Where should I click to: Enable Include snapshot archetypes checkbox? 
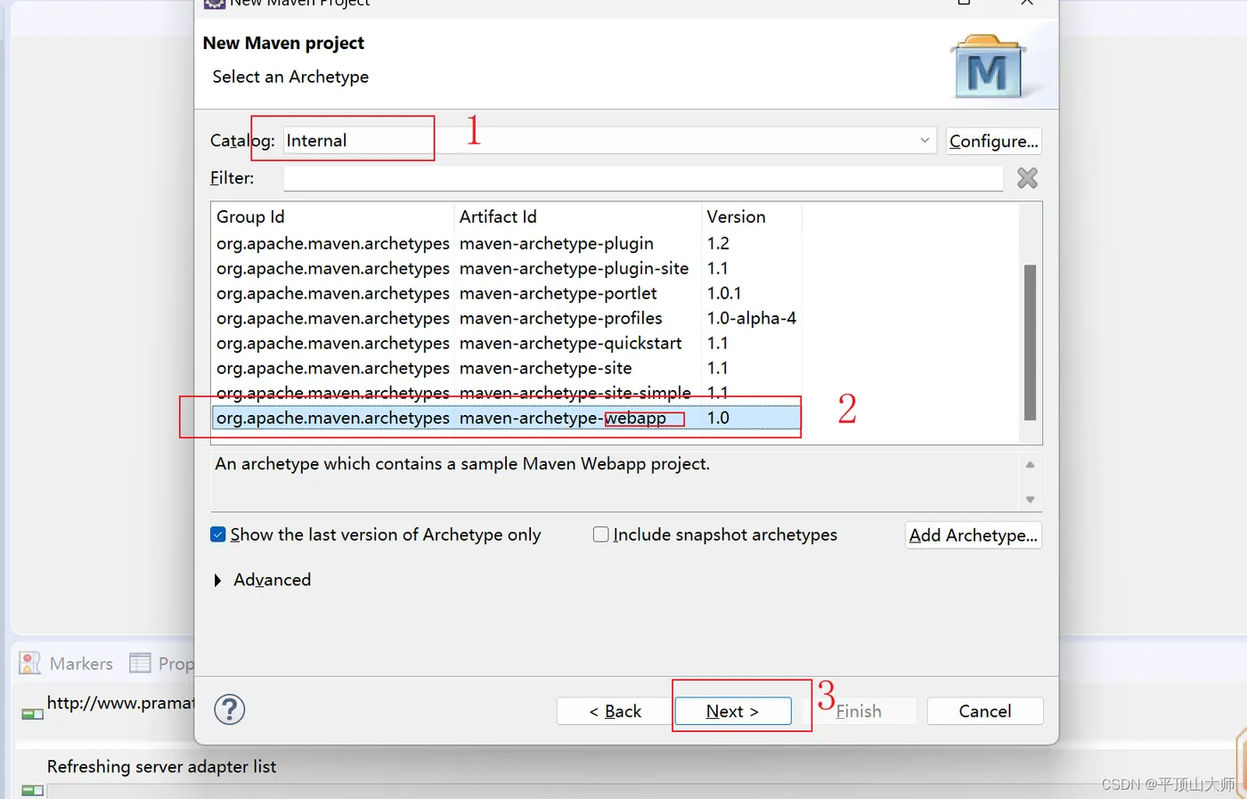[601, 534]
